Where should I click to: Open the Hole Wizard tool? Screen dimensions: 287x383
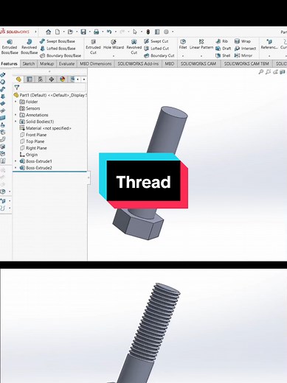114,45
